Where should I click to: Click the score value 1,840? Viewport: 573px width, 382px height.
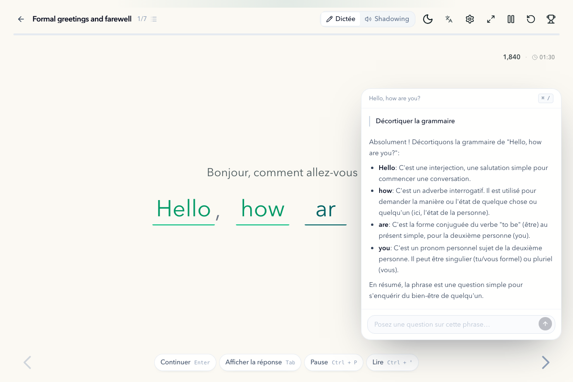pyautogui.click(x=511, y=57)
